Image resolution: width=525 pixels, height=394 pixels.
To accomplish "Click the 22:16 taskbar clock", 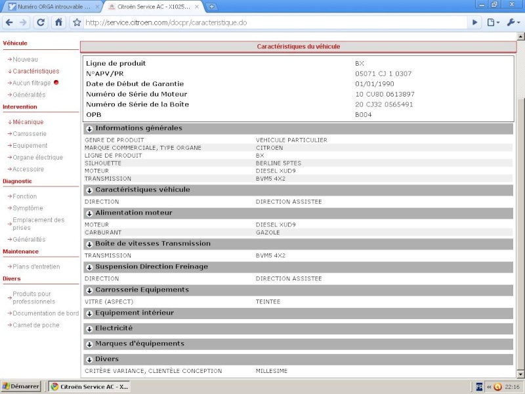I will coord(513,387).
